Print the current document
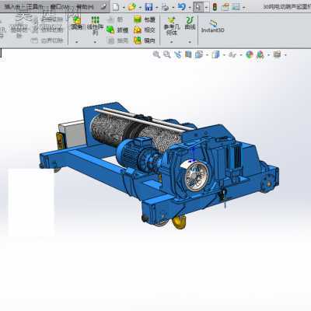This screenshot has width=311, height=311. pos(165,7)
